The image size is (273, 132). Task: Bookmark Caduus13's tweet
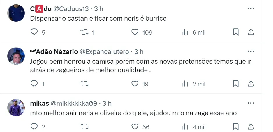tap(236, 32)
